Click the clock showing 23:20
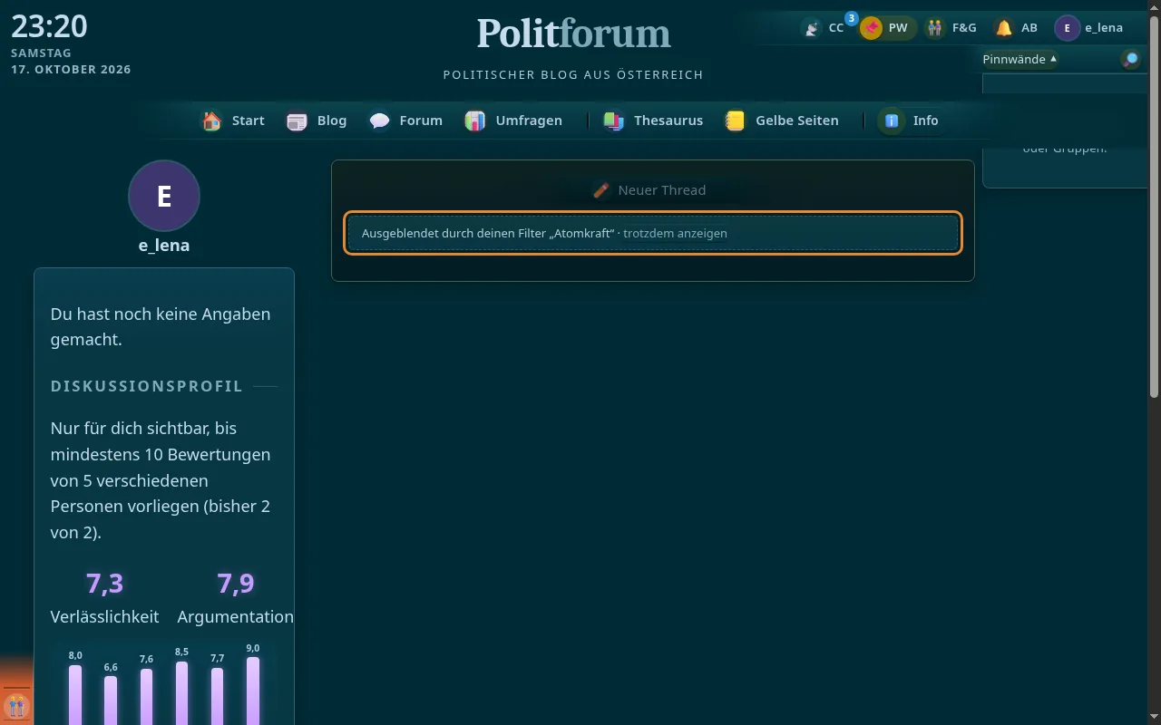This screenshot has height=725, width=1161. [x=49, y=26]
